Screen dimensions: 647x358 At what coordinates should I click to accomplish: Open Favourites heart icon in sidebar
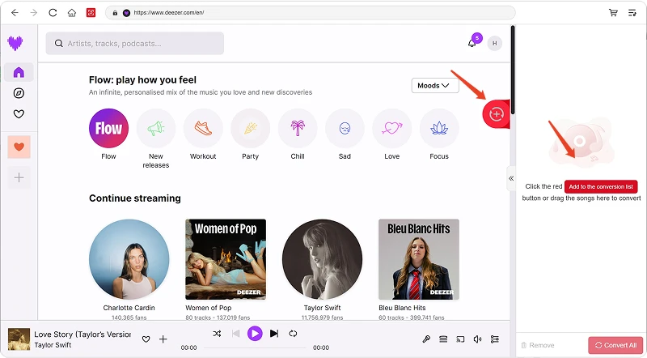19,113
